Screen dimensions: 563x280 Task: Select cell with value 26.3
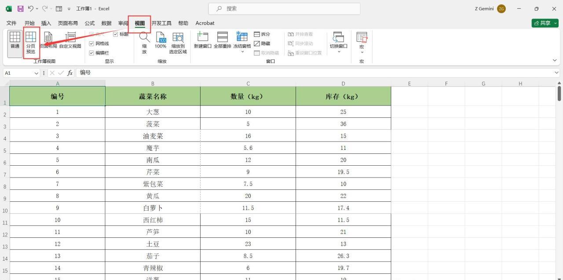(343, 256)
